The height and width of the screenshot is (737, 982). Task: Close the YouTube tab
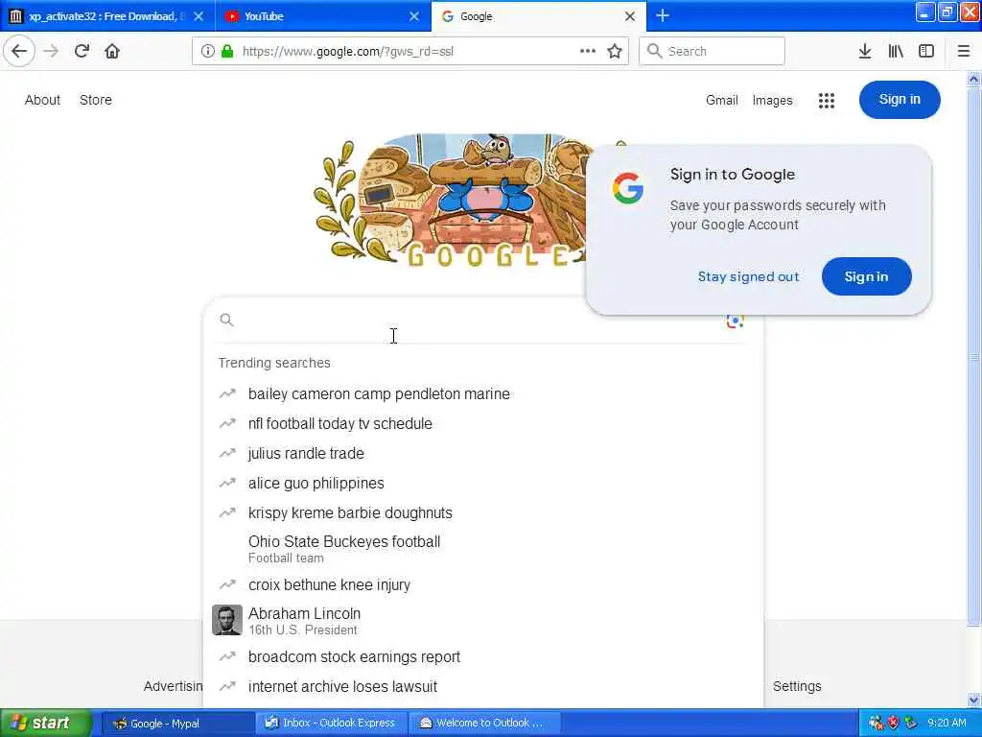coord(414,16)
